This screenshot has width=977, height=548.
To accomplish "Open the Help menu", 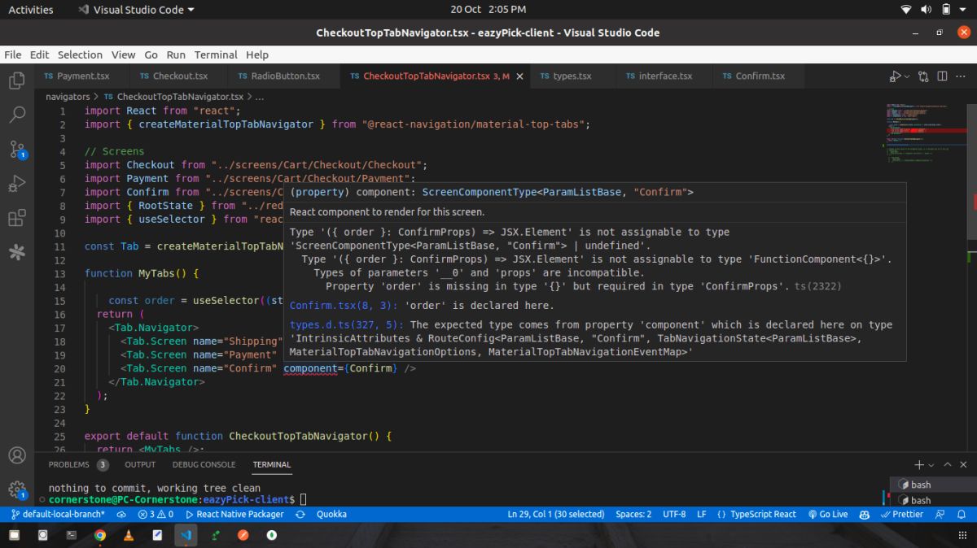I will click(x=257, y=54).
